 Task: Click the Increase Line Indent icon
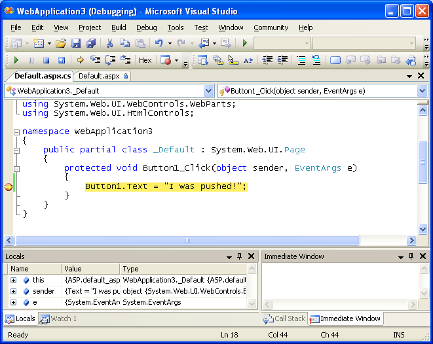click(x=282, y=60)
